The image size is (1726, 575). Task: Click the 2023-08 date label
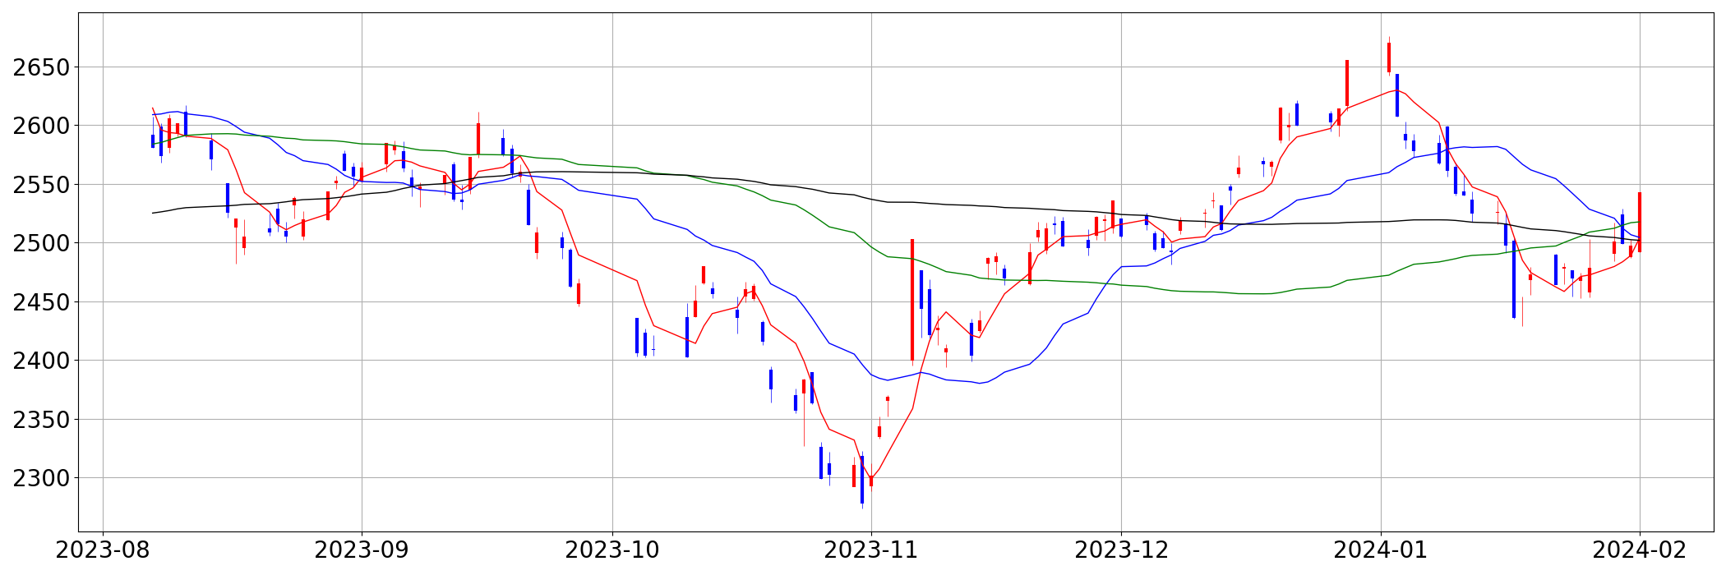pos(103,551)
